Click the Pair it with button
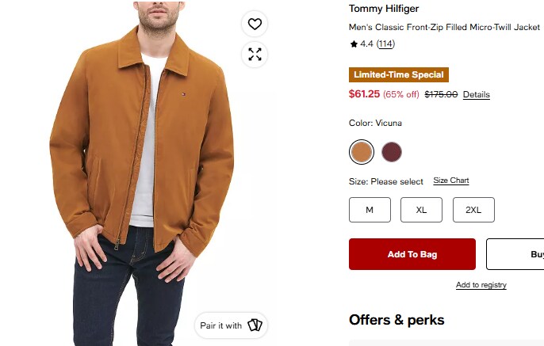Viewport: 544px width, 346px height. [231, 325]
